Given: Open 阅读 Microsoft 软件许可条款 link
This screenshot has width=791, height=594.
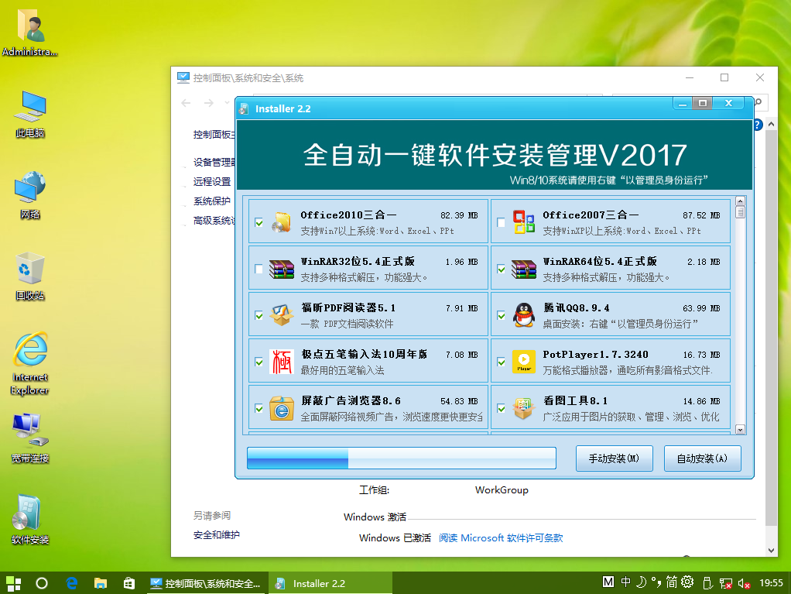Looking at the screenshot, I should (501, 538).
